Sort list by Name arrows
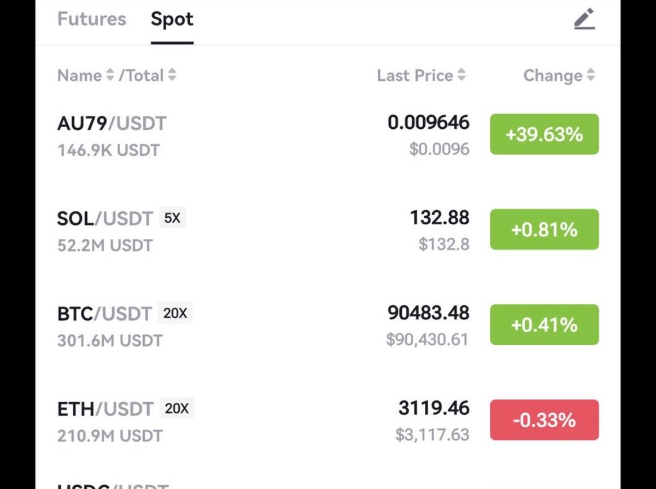 110,75
